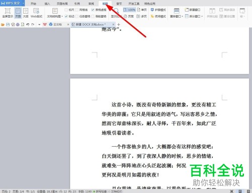Open the View (视图) ribbon tab
The height and width of the screenshot is (193, 252).
105,4
